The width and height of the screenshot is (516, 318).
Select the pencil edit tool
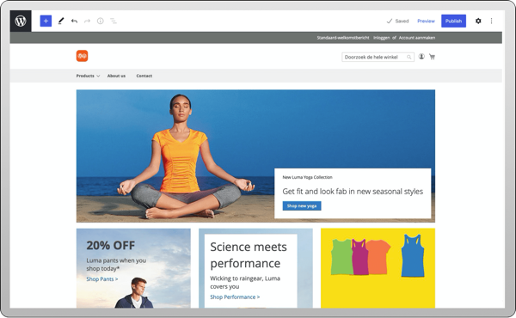point(61,21)
